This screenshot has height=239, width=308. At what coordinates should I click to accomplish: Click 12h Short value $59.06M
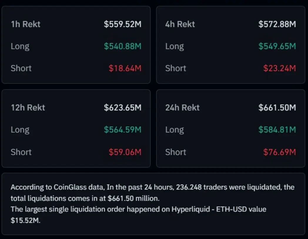[x=125, y=152]
